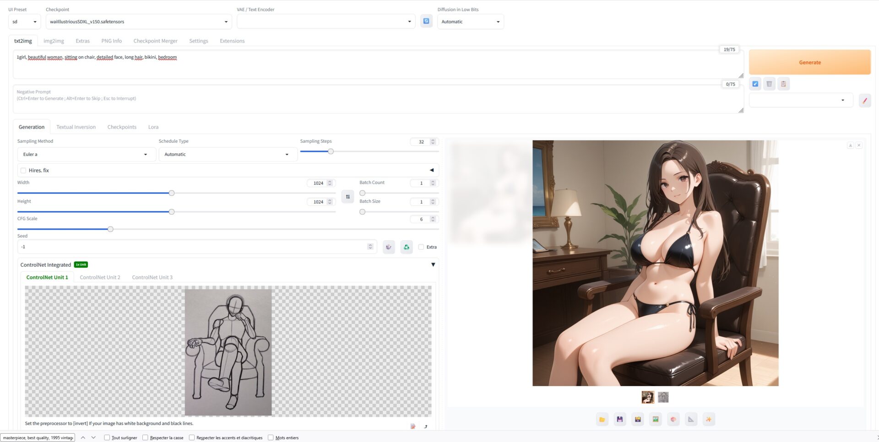Check the 'Respecter la casse' find option
The height and width of the screenshot is (442, 879).
(x=145, y=437)
